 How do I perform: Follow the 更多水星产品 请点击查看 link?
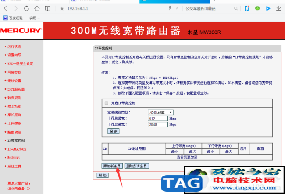pos(19,186)
